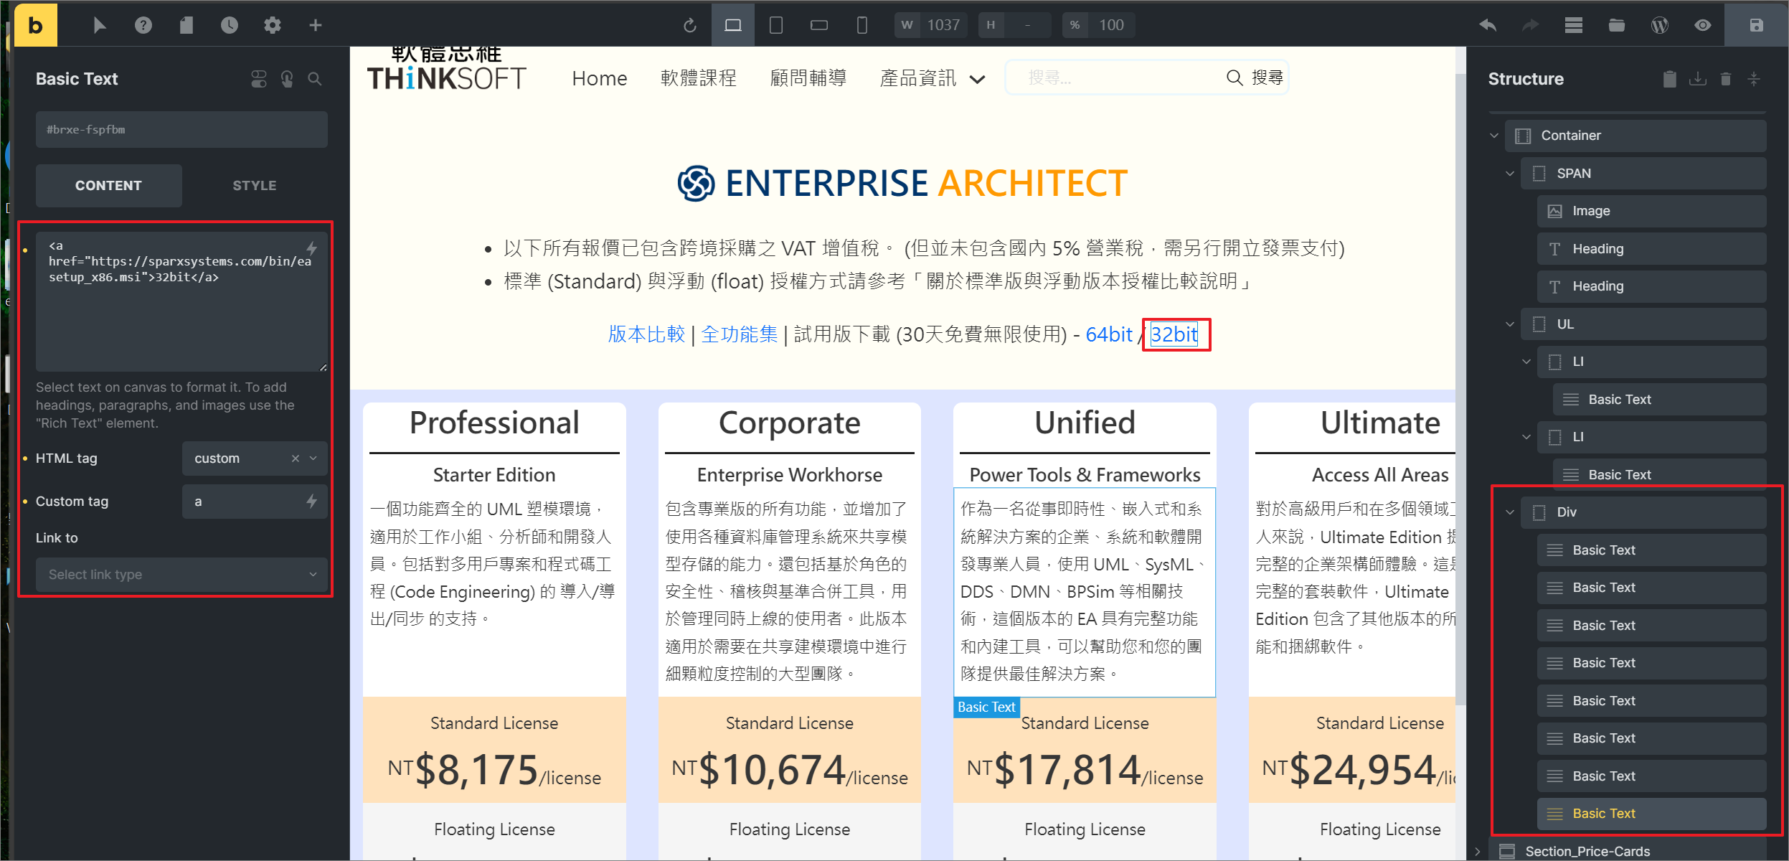The width and height of the screenshot is (1789, 861).
Task: Click the pseudo-state pointer icon in Basic Text header
Action: (287, 79)
